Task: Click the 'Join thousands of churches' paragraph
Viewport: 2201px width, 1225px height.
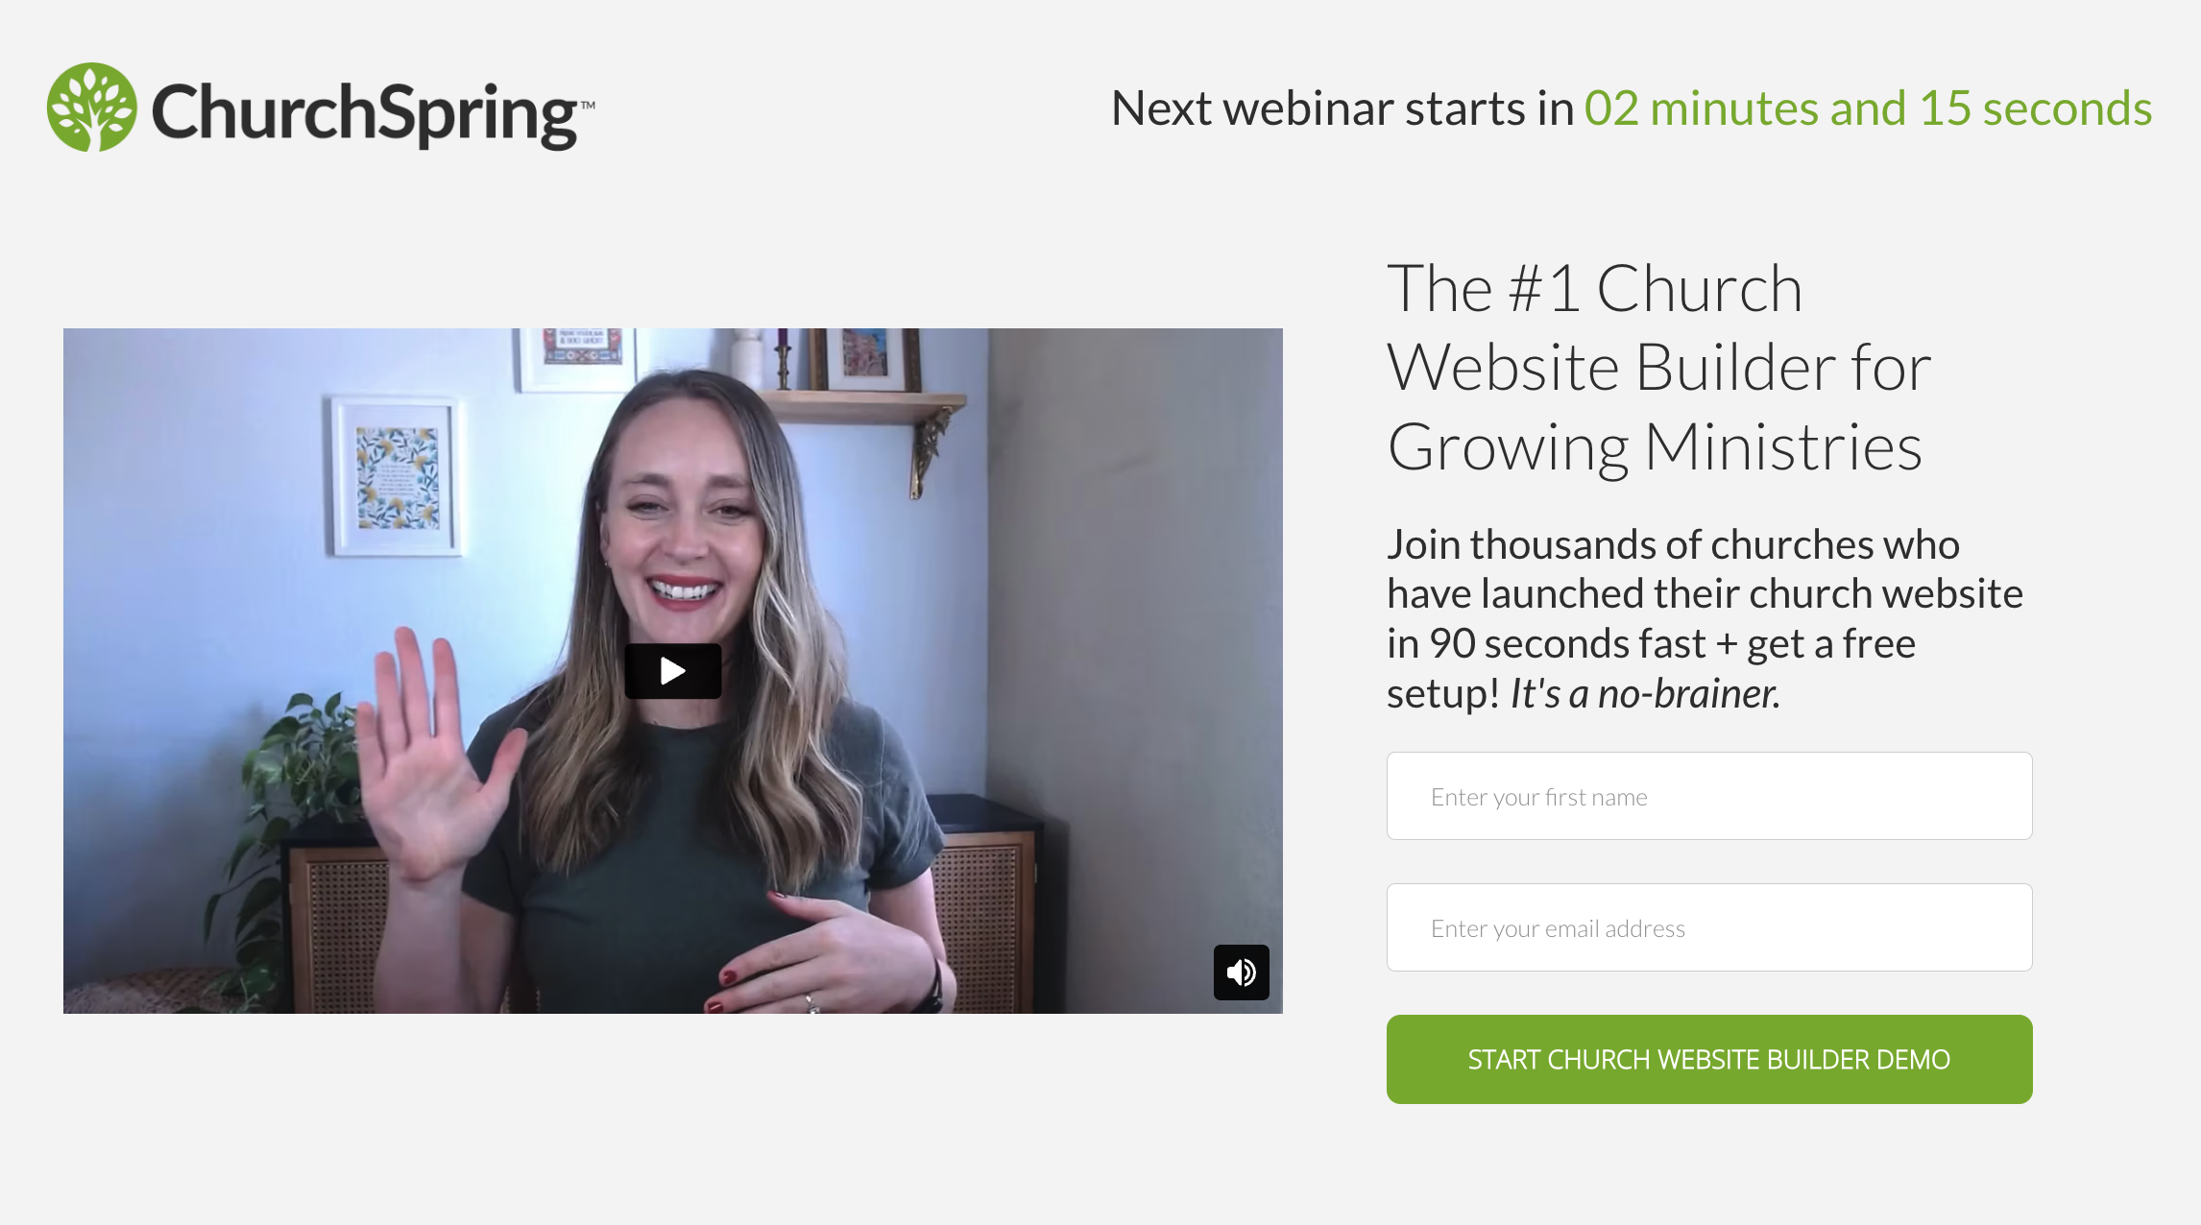Action: coord(1705,618)
